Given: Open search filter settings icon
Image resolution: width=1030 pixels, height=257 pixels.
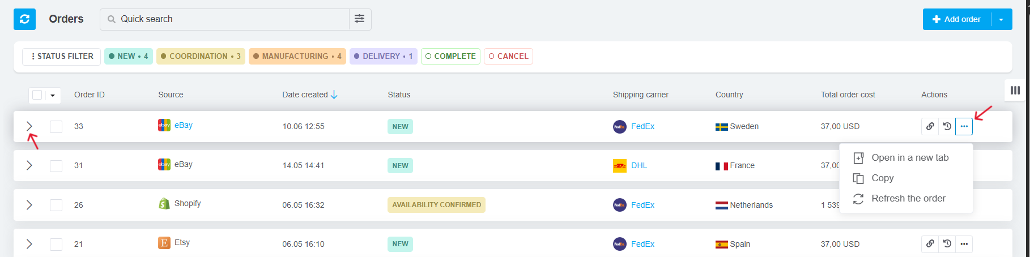Looking at the screenshot, I should click(360, 19).
